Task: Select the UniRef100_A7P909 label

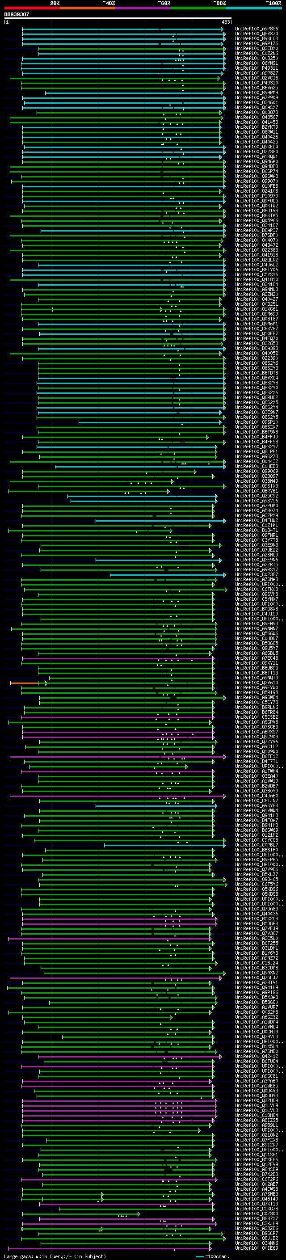Action: 257,98
